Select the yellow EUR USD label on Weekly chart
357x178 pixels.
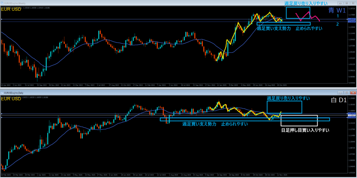[x=11, y=9]
